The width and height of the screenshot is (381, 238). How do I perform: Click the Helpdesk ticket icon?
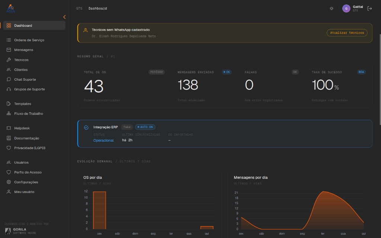pos(9,128)
